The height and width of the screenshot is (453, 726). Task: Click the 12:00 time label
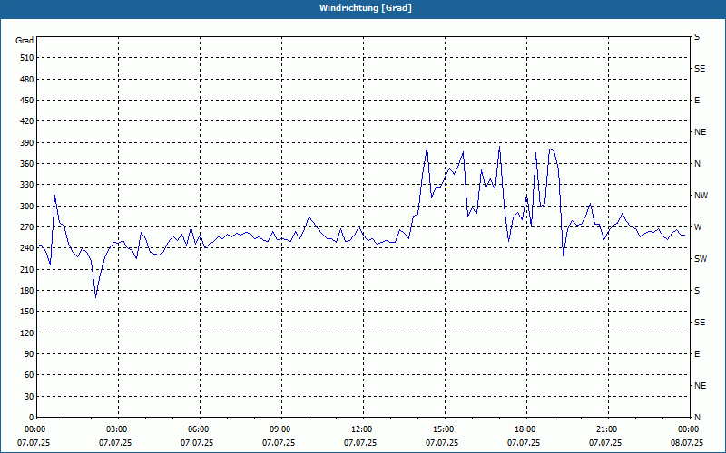[362, 429]
